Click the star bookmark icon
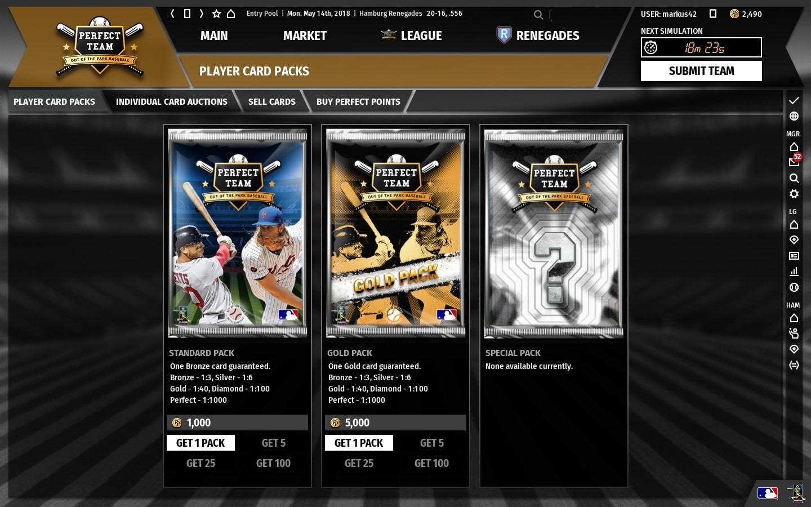 coord(216,14)
